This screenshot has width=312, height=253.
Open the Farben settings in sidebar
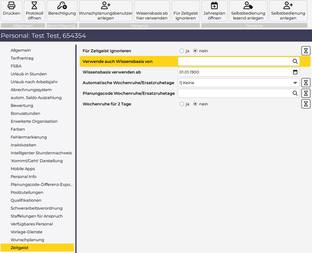(18, 129)
